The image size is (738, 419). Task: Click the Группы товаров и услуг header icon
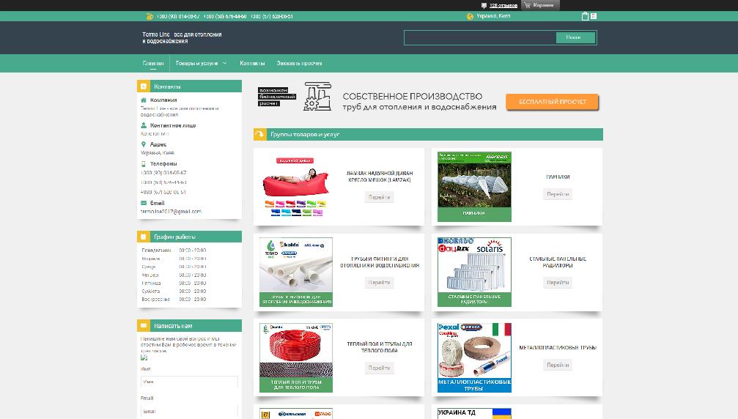point(259,135)
